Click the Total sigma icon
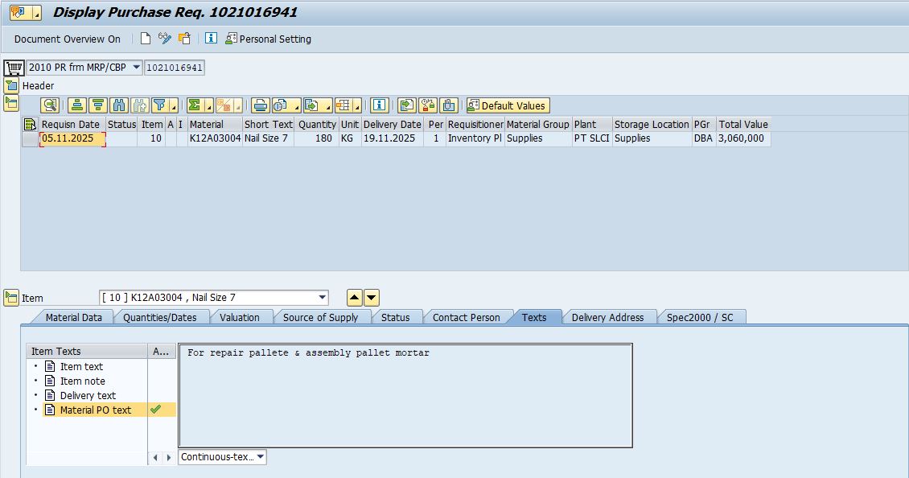909x478 pixels. (195, 105)
